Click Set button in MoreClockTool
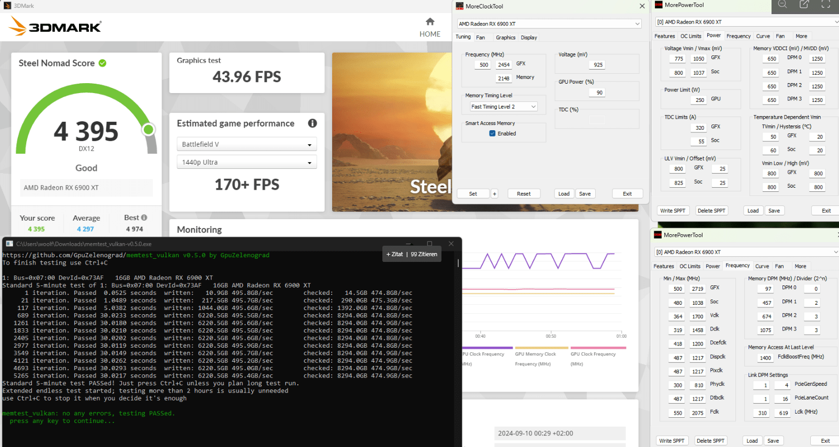 click(x=473, y=194)
